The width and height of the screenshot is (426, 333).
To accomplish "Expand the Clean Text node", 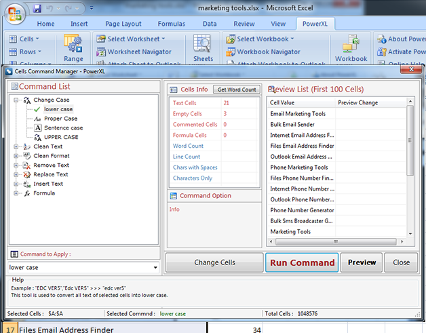I will 16,146.
